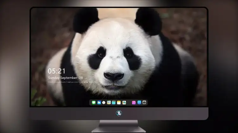This screenshot has height=133, width=238.
Task: Click the panda logo on the monitor chin
Action: (x=119, y=113)
